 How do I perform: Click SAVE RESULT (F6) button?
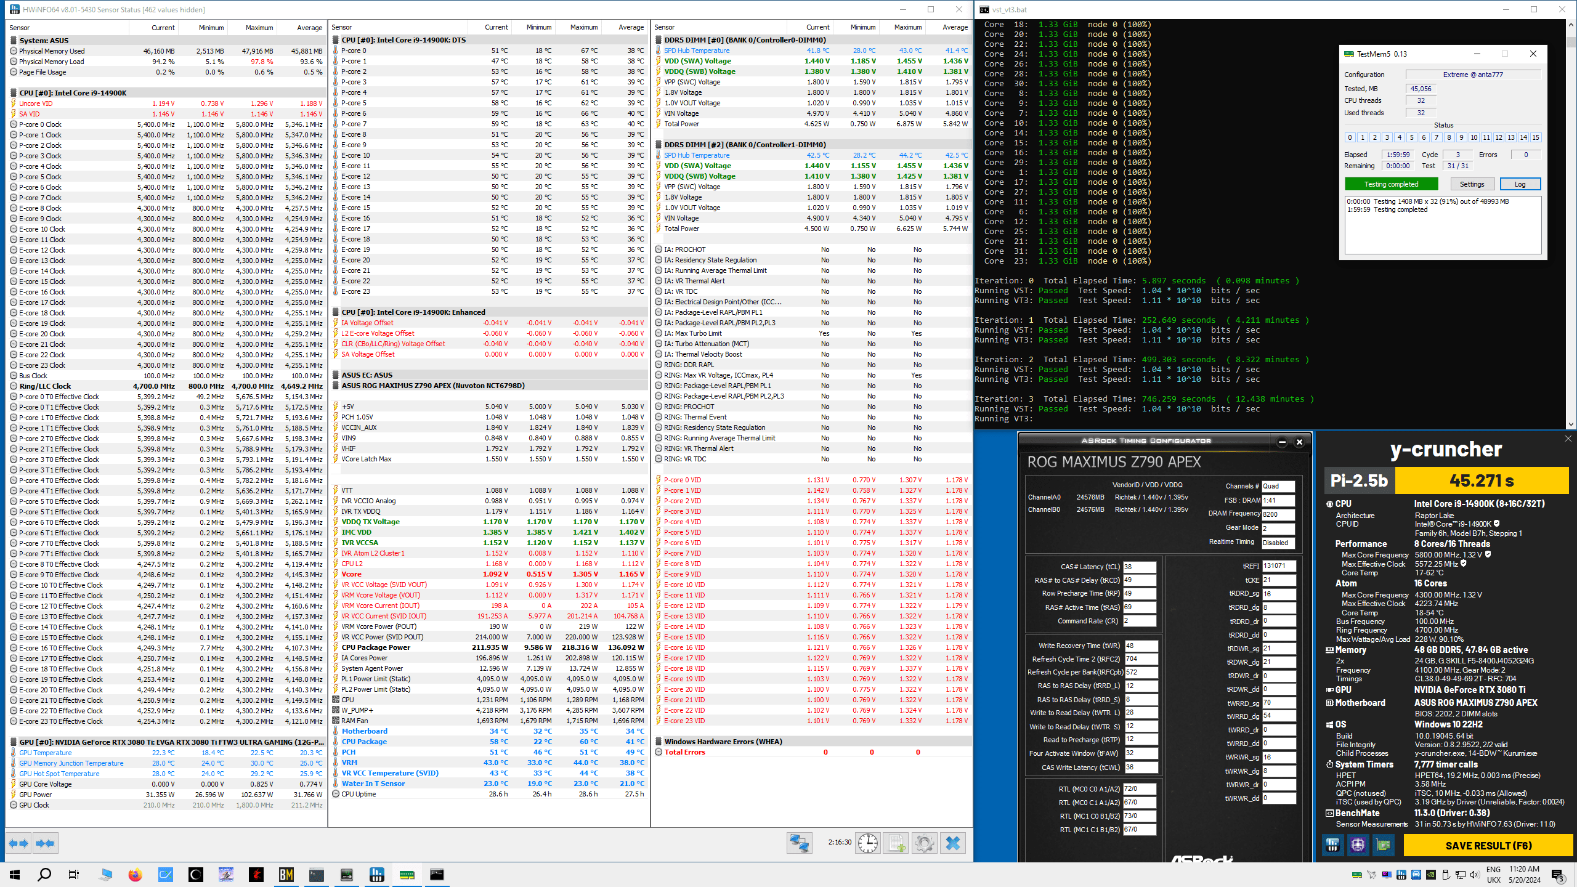pos(1488,846)
